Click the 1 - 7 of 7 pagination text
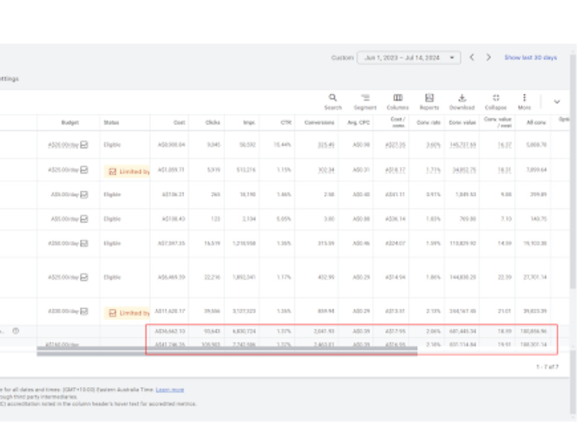 pyautogui.click(x=547, y=366)
